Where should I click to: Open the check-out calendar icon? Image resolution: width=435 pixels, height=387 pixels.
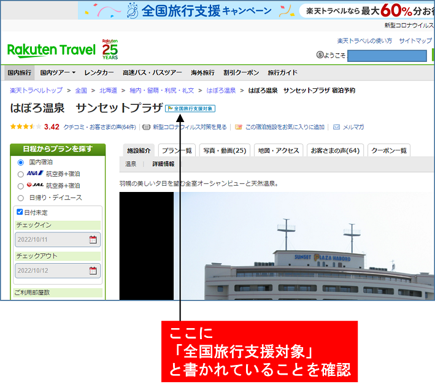[93, 270]
